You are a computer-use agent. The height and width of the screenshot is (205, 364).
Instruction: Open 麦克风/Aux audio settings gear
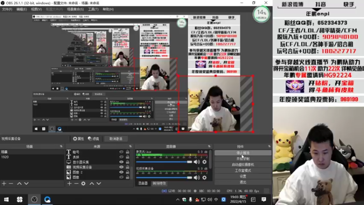(204, 162)
